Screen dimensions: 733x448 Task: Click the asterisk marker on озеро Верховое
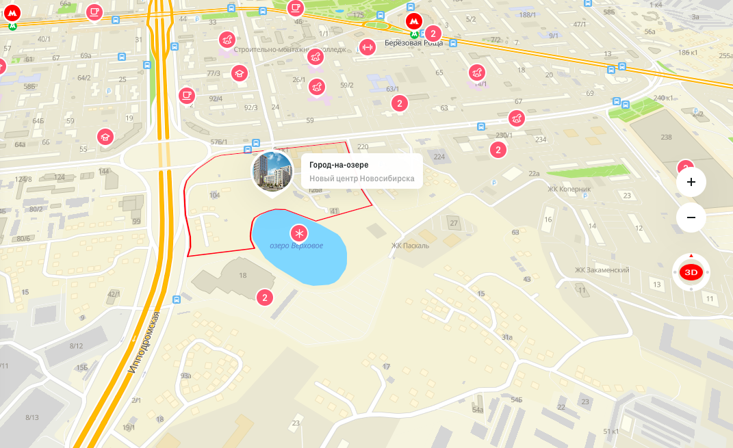click(299, 233)
